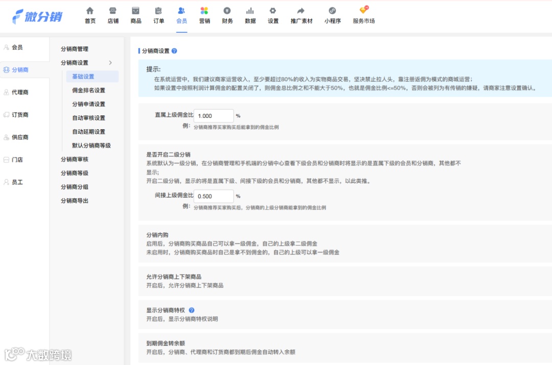
Task: Go to 订单 orders icon
Action: pyautogui.click(x=158, y=11)
